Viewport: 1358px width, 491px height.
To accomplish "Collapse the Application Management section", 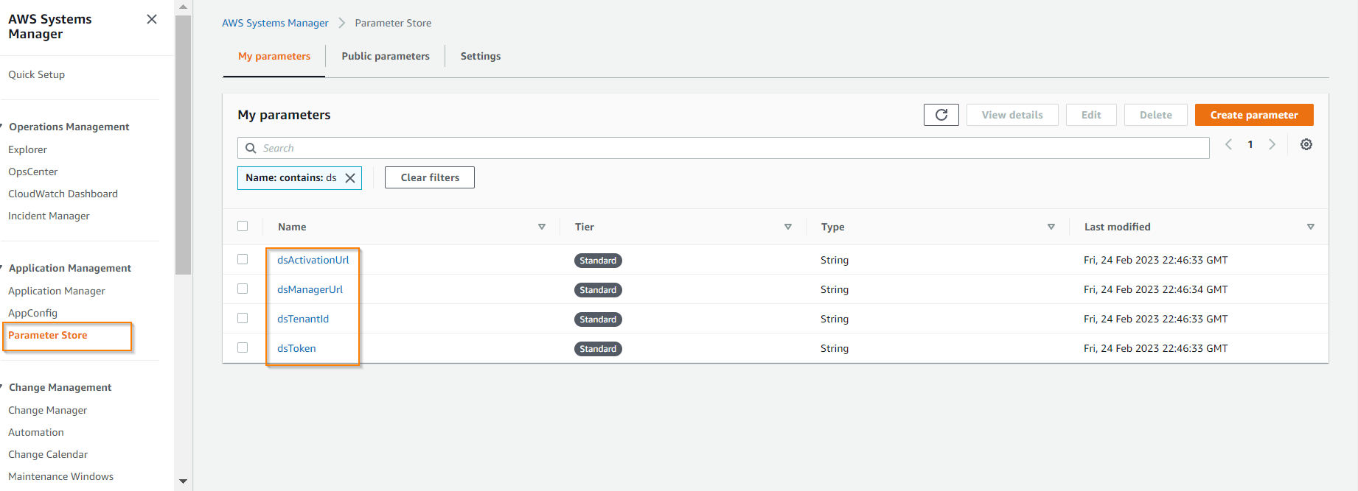I will pyautogui.click(x=2, y=268).
